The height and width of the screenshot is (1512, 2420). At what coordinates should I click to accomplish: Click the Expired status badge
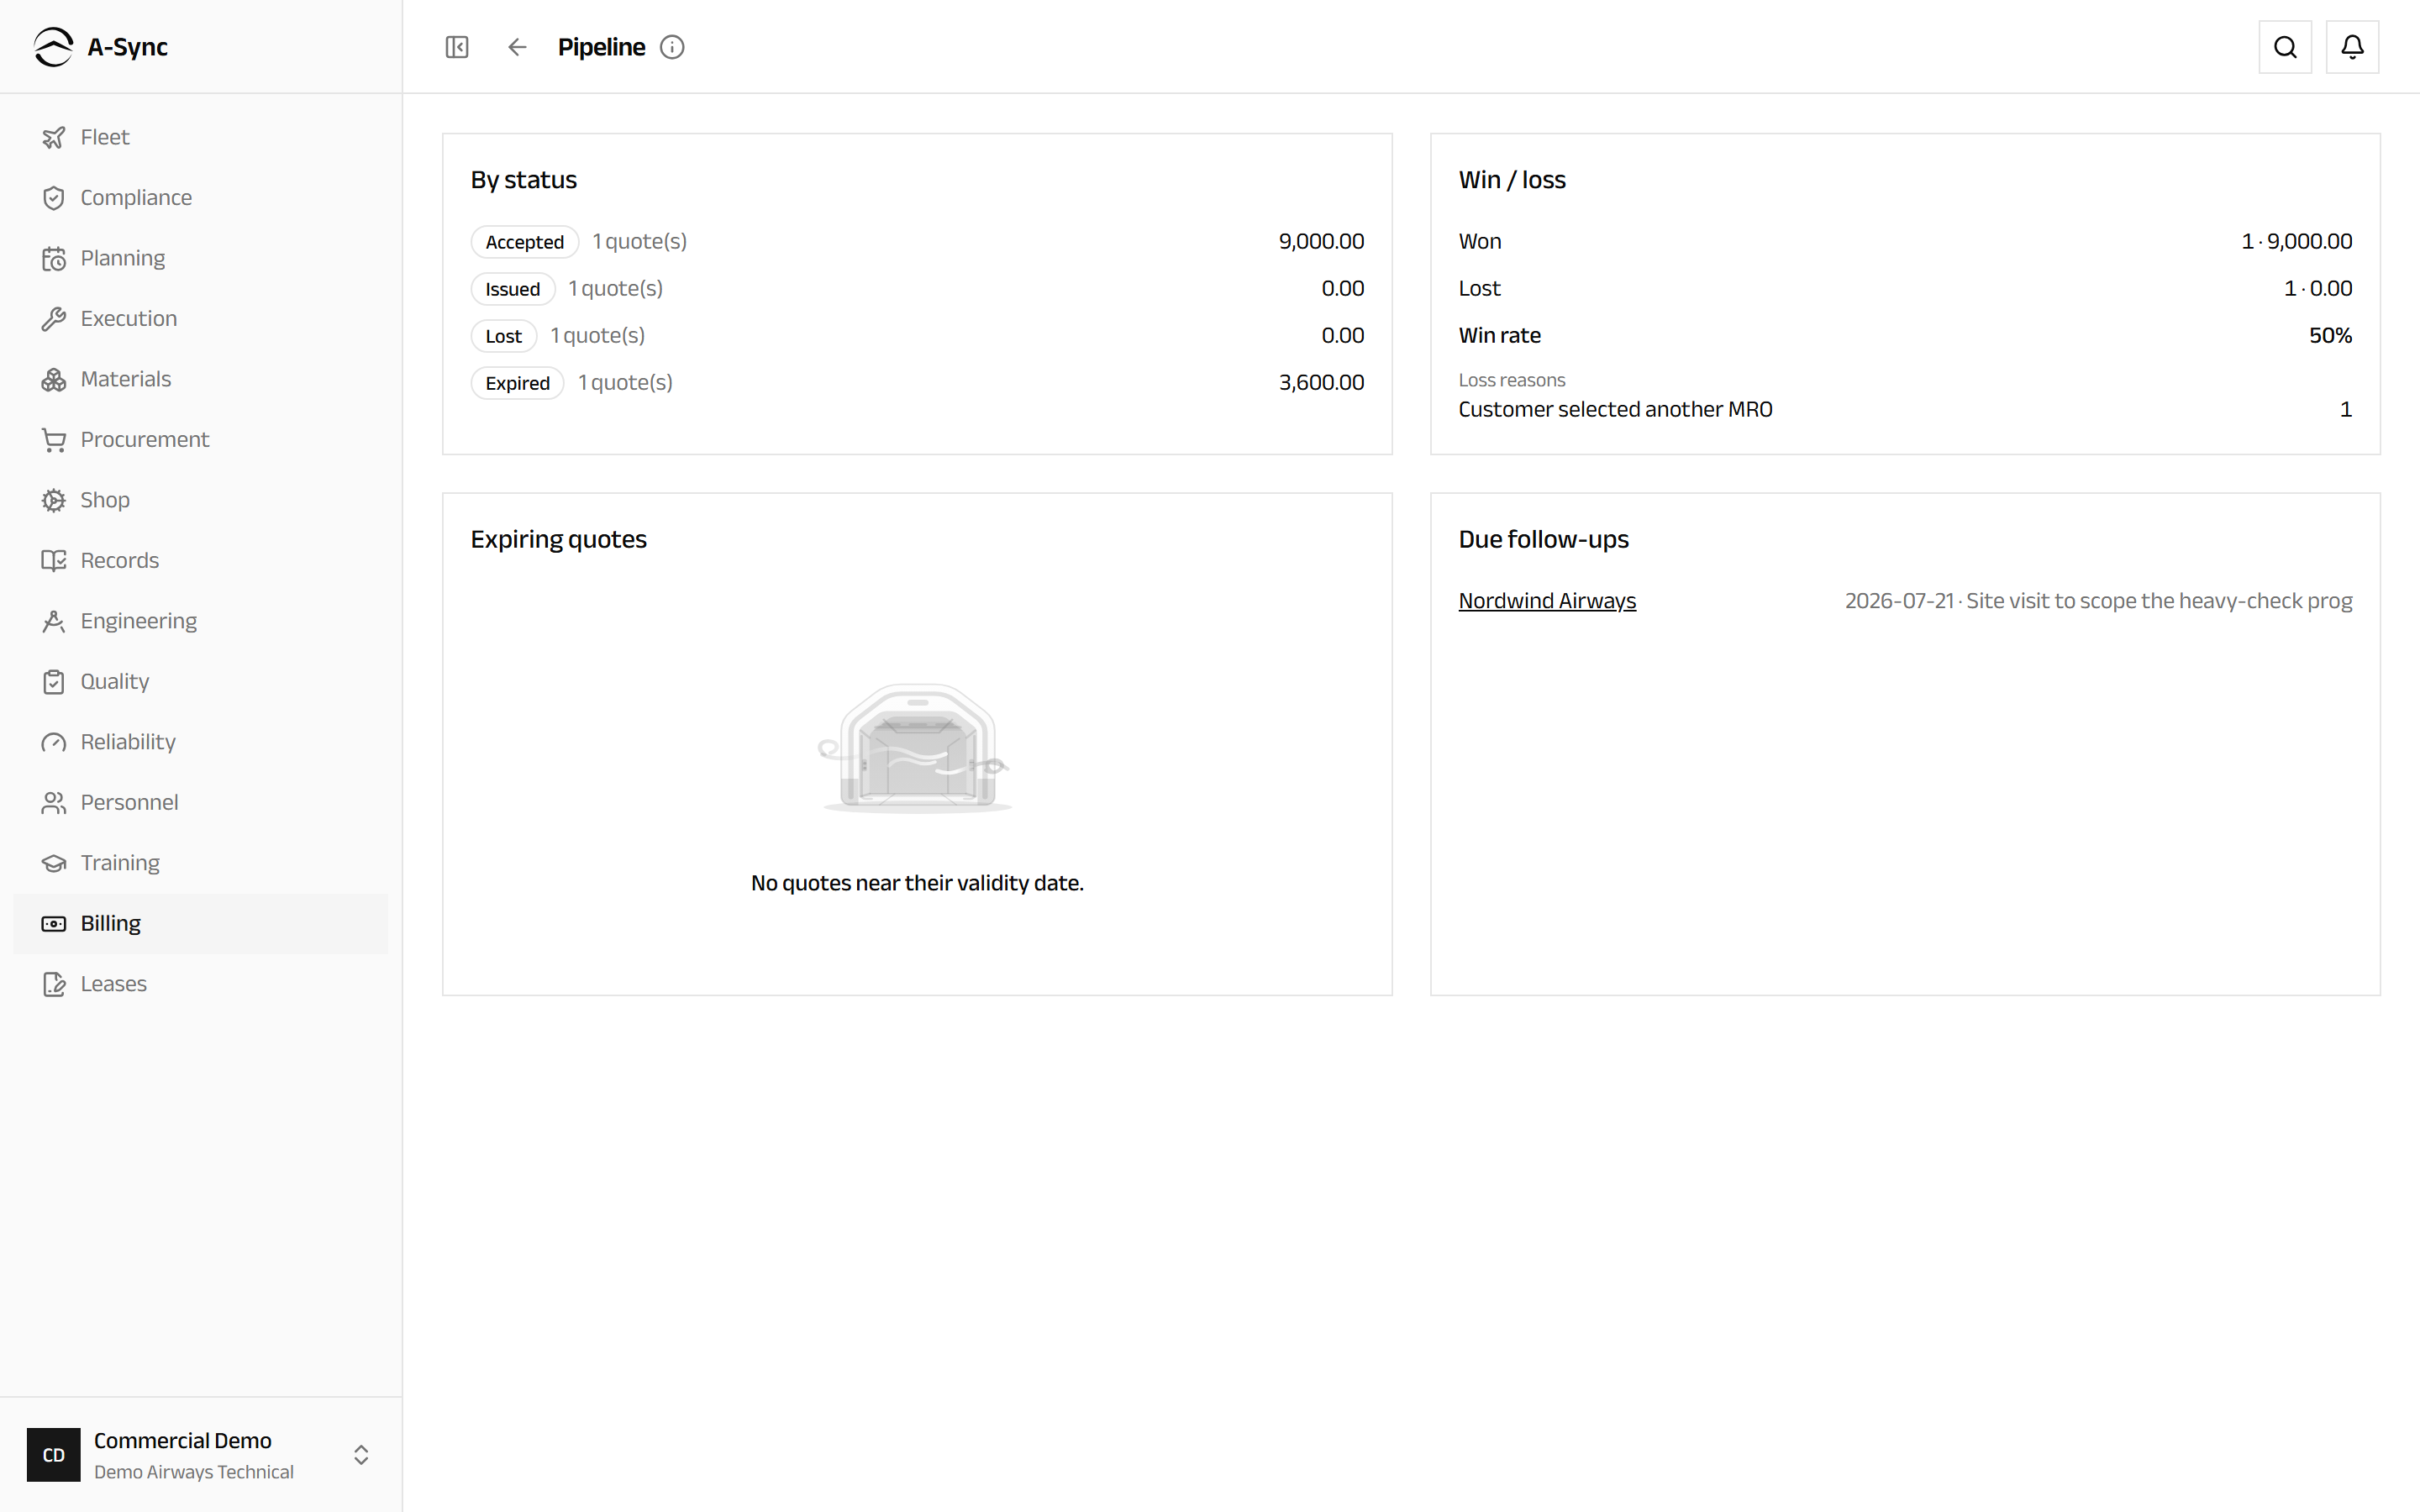[518, 383]
